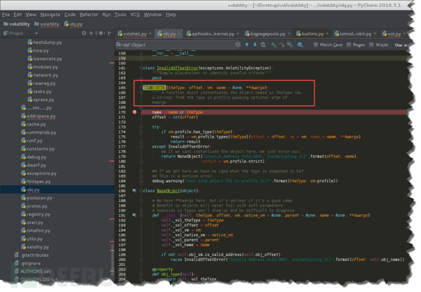This screenshot has width=421, height=292.
Task: Close the obj.py editor tab
Action: pos(180,34)
